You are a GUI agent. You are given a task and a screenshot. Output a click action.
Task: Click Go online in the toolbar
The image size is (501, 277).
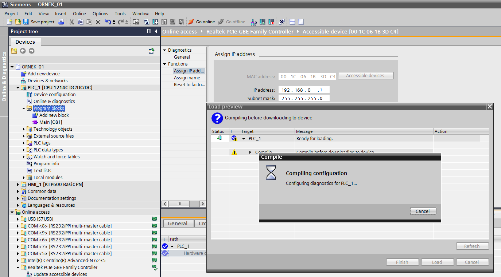202,22
